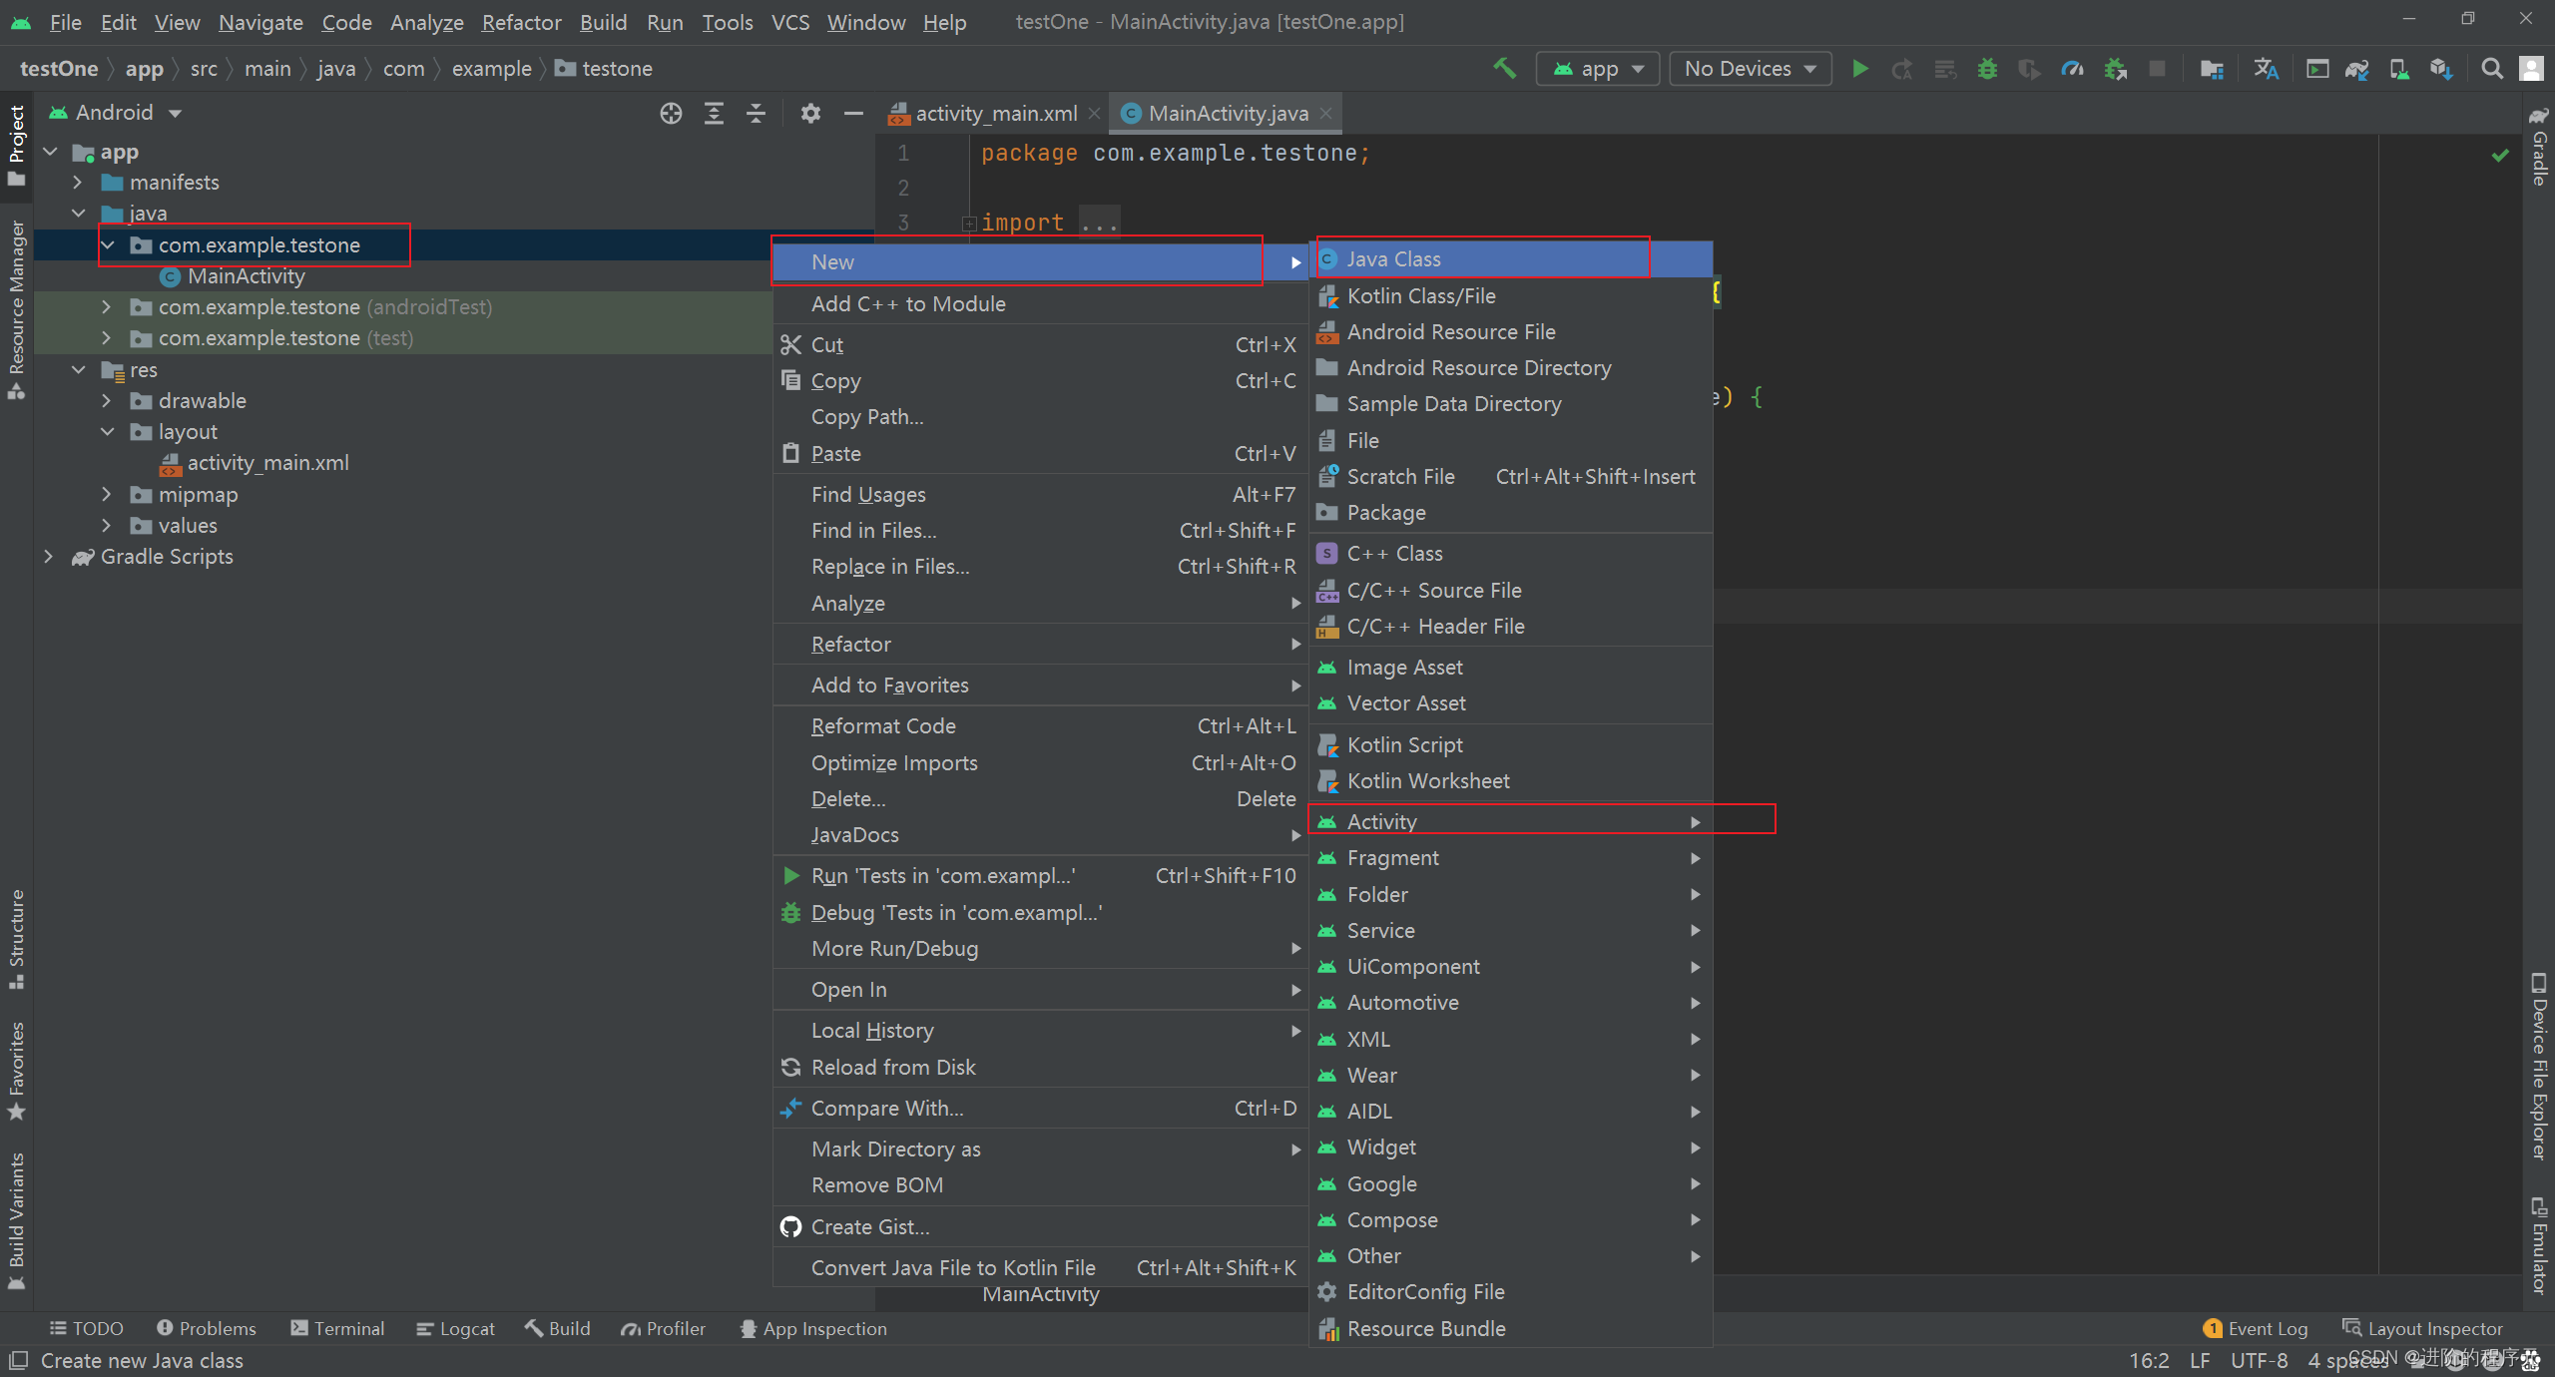Screen dimensions: 2555x1377
Task: Expand the mipmap folder
Action: [x=107, y=495]
